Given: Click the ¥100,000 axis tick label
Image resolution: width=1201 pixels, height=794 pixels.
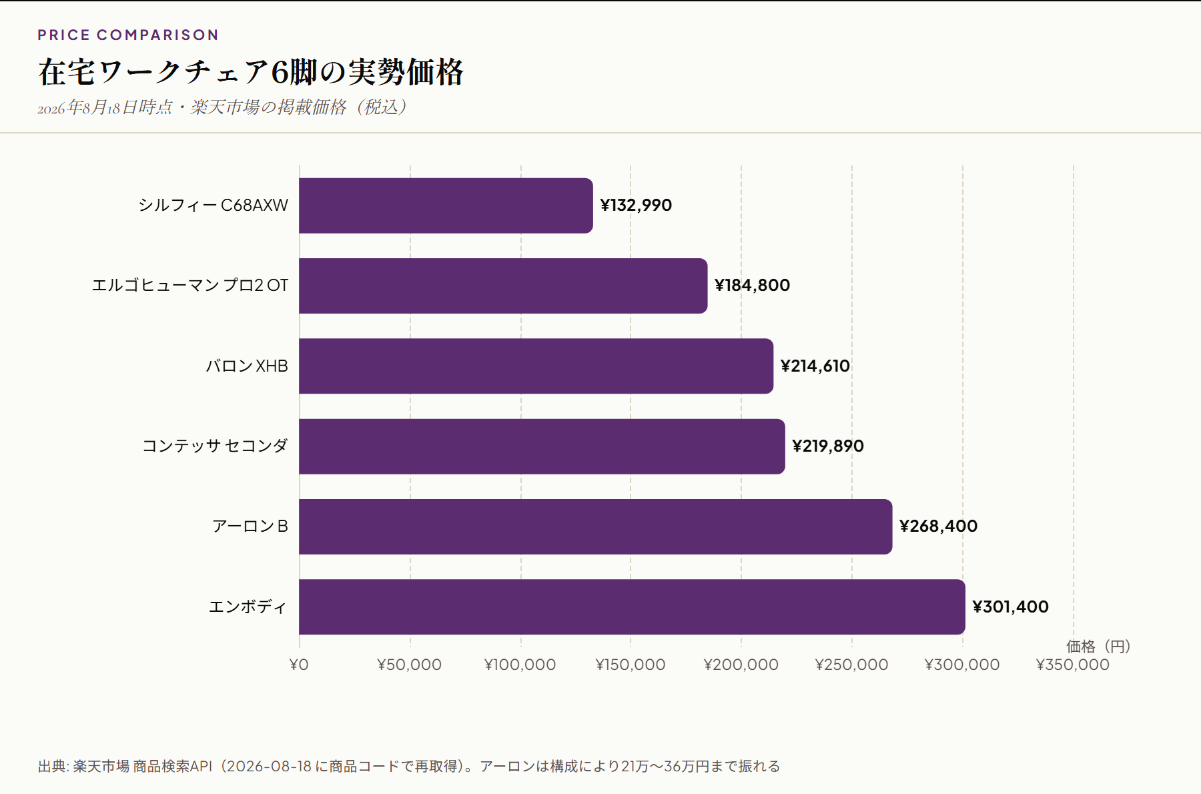Looking at the screenshot, I should [x=520, y=665].
